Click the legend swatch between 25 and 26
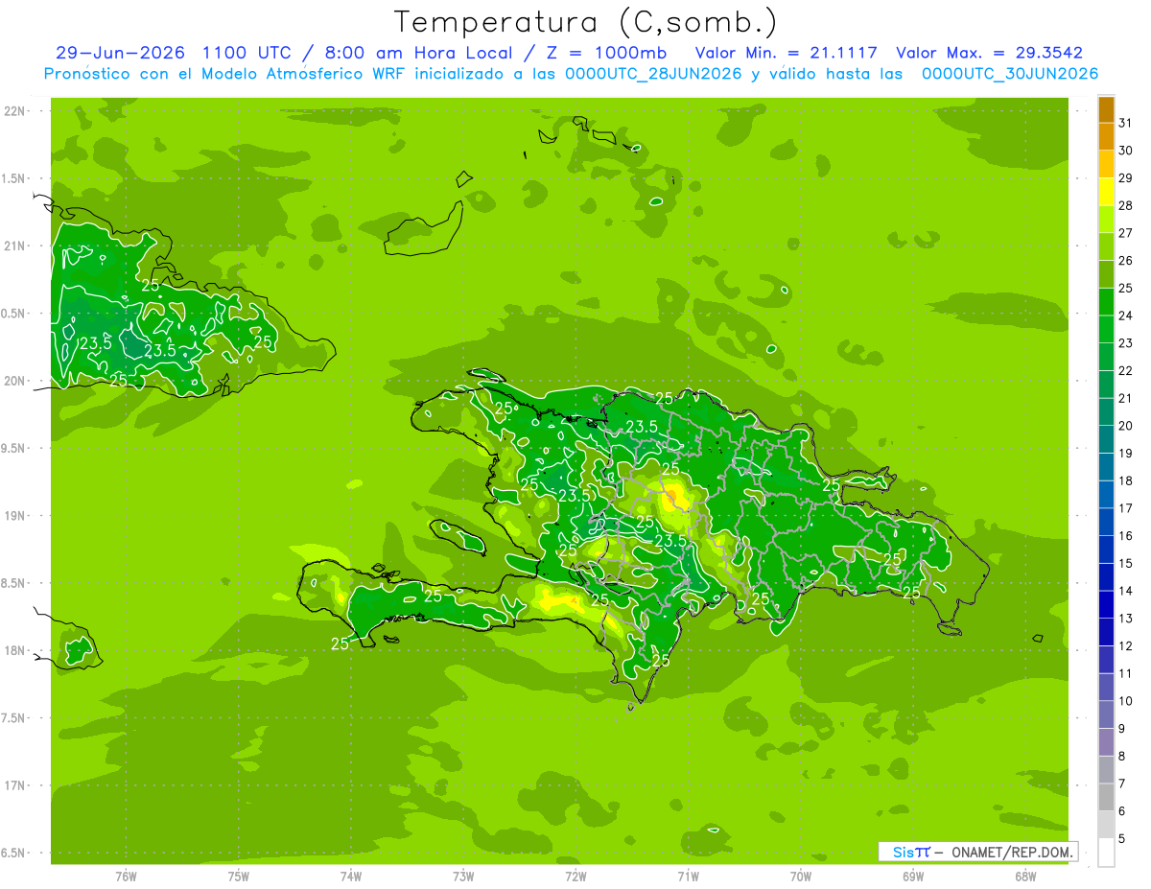The width and height of the screenshot is (1151, 889). (x=1106, y=274)
